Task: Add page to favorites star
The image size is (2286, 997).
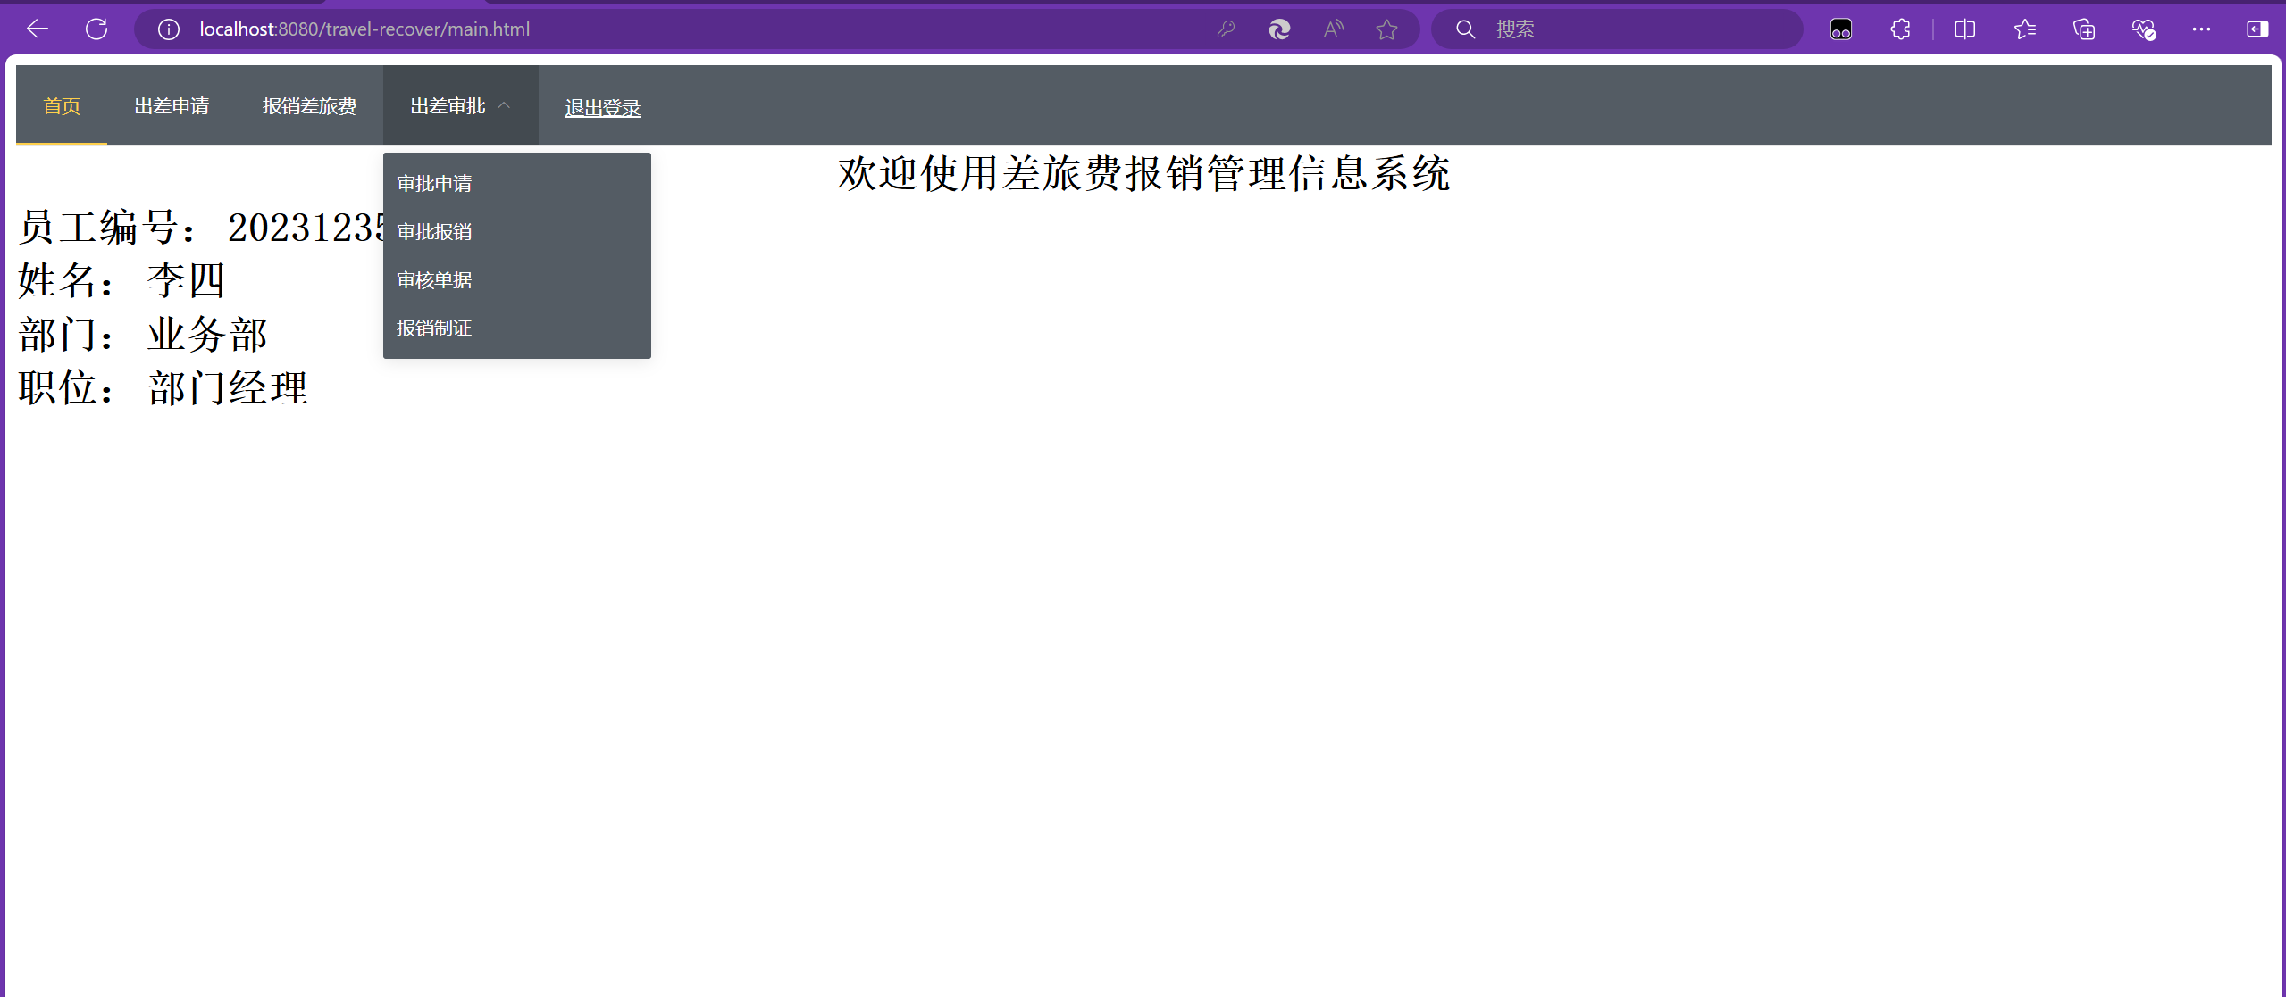Action: 1386,29
